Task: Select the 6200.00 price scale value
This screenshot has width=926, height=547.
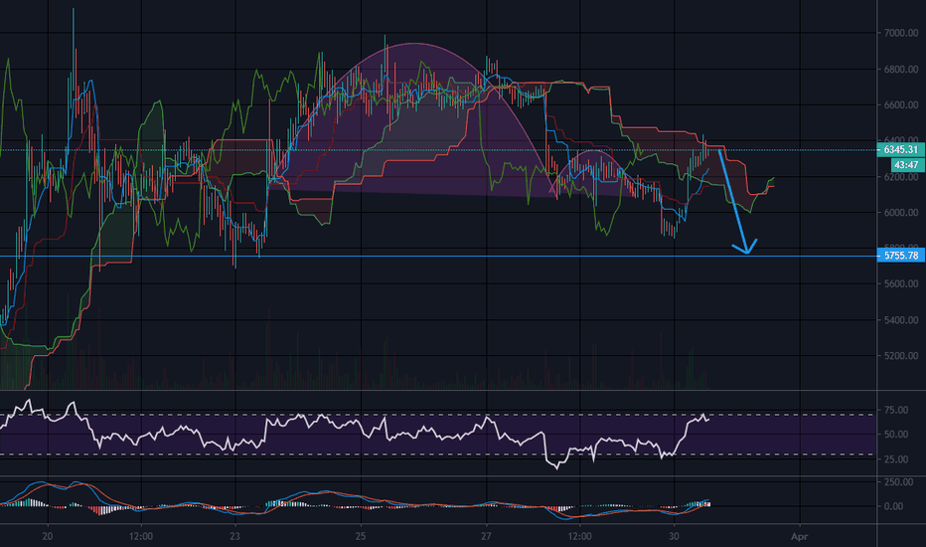Action: [900, 177]
